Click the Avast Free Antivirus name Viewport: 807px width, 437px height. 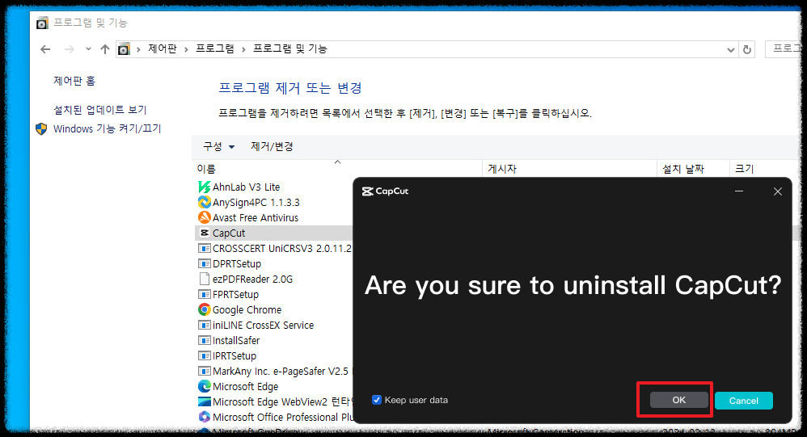256,217
